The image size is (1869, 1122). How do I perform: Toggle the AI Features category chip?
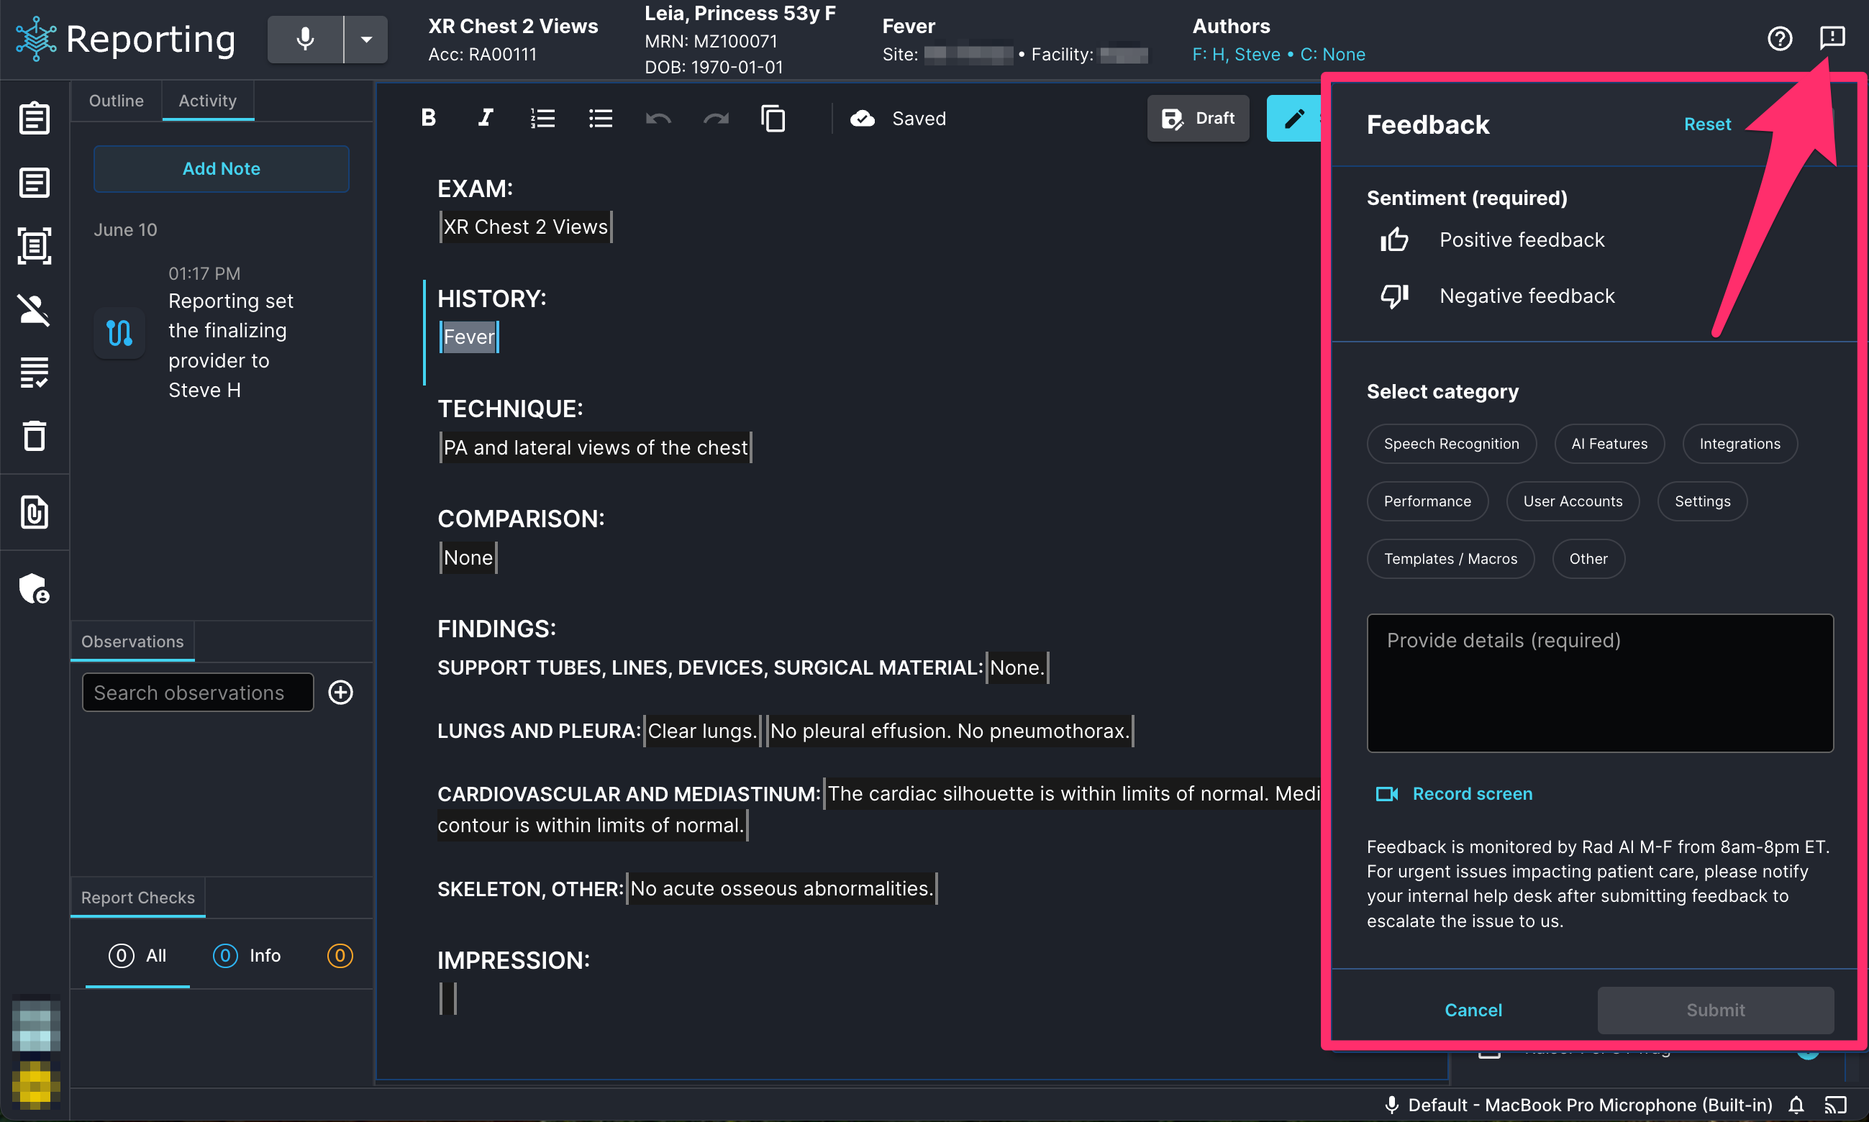pos(1610,444)
